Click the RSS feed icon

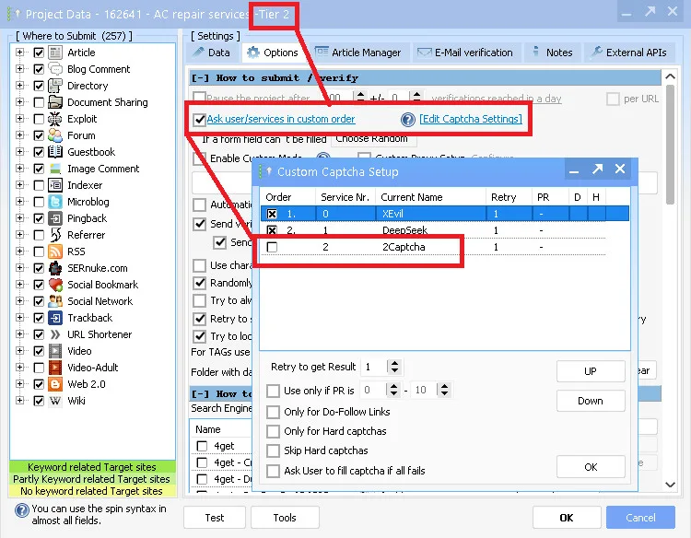coord(55,251)
